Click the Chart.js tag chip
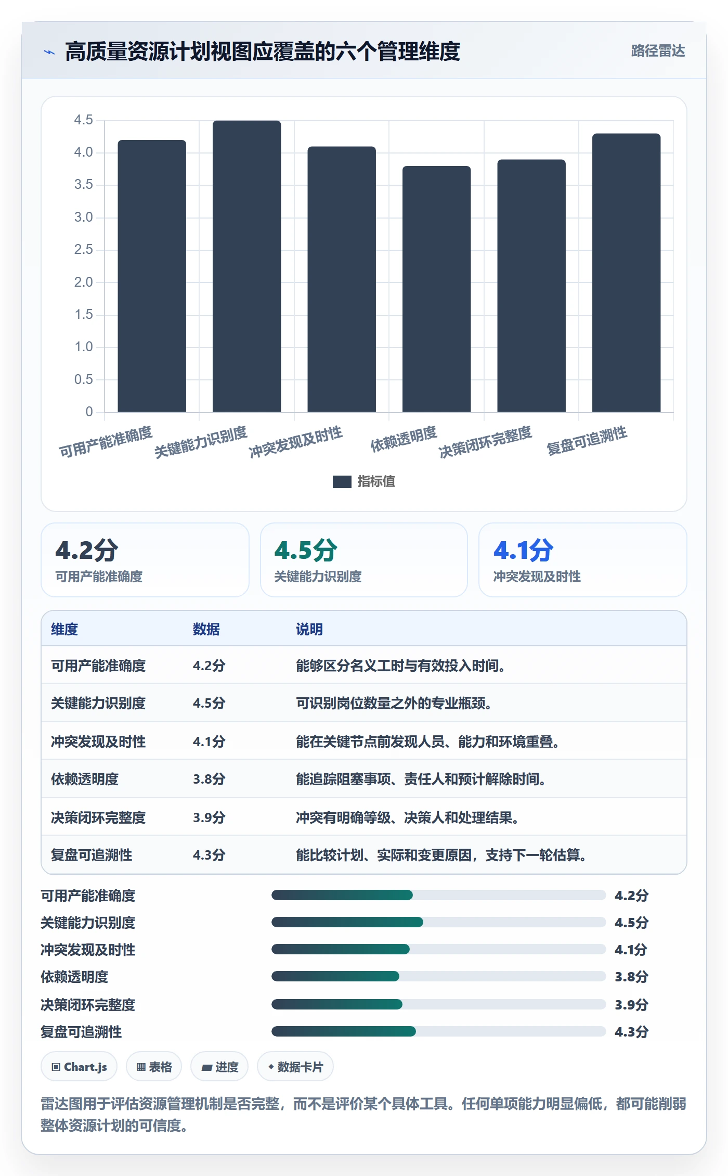 point(79,1066)
